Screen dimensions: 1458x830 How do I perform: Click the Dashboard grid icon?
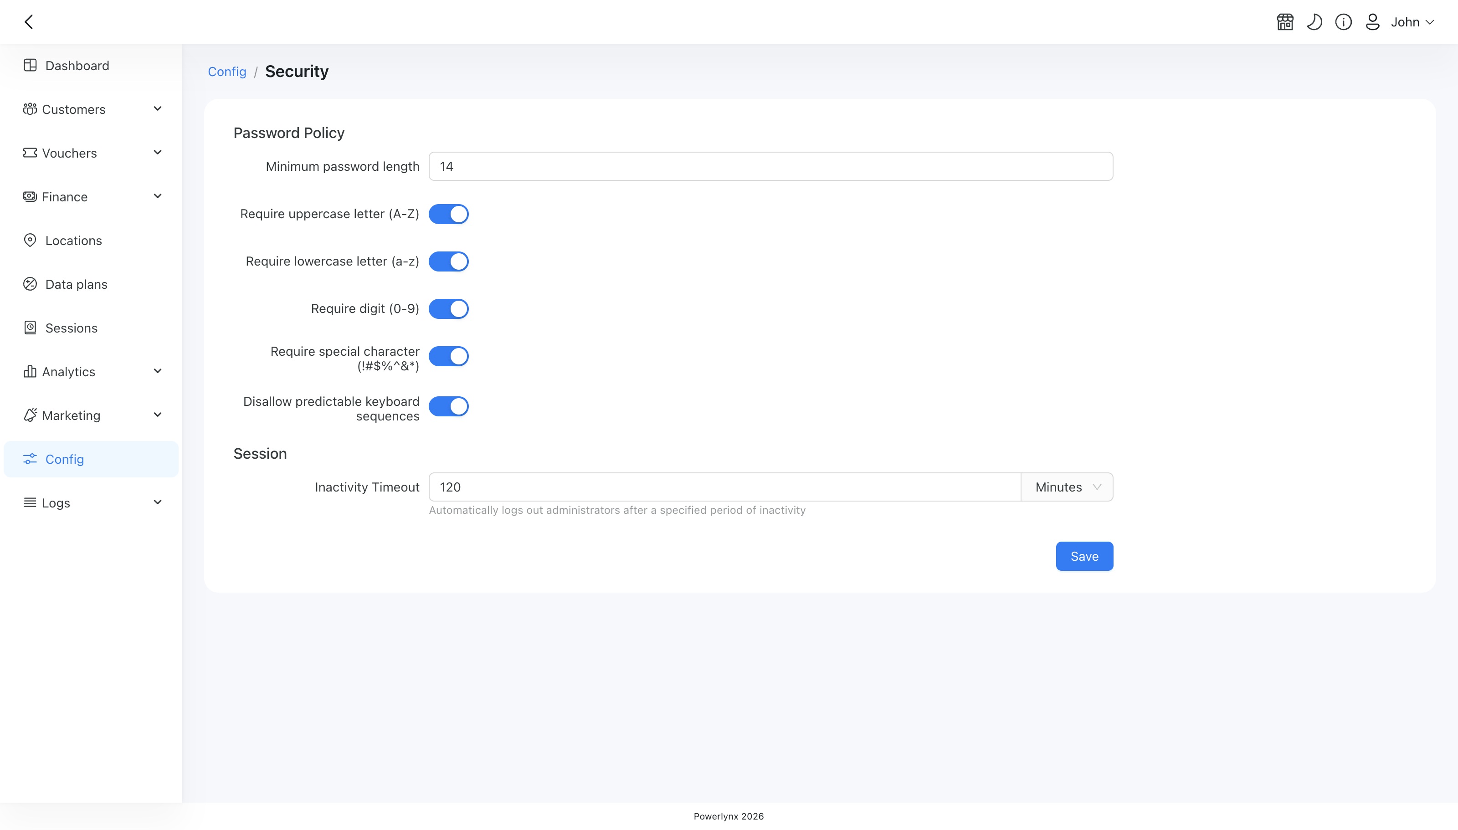[30, 66]
